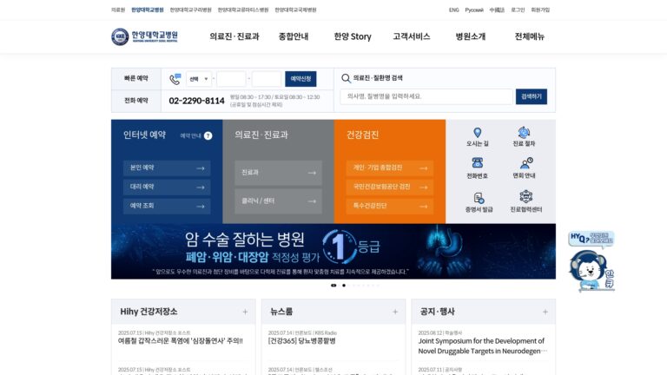Expand the 뉴스룸 section plus icon
The image size is (667, 375).
point(395,312)
